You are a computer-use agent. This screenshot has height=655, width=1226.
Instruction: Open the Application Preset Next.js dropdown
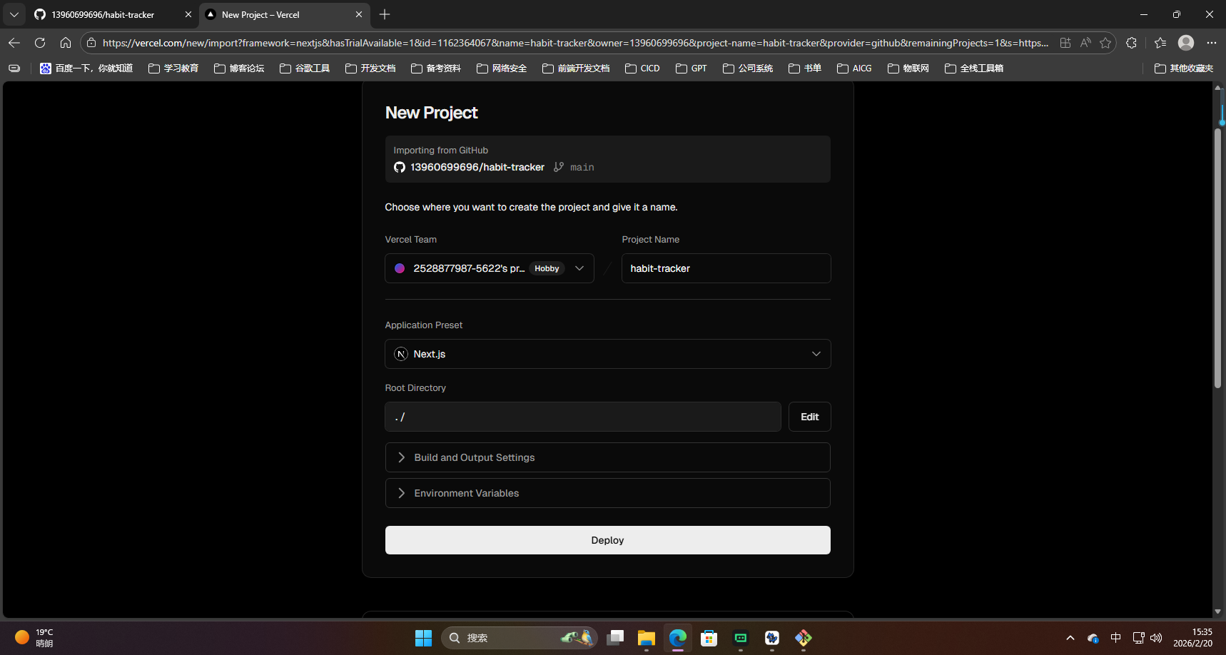point(607,354)
